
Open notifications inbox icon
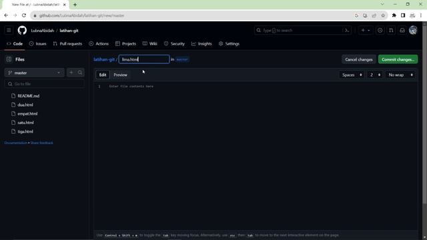tap(402, 31)
